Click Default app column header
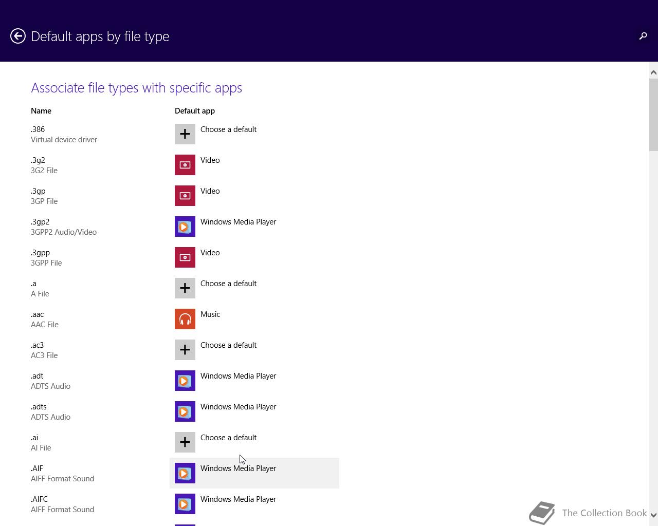This screenshot has width=658, height=526. (x=195, y=111)
